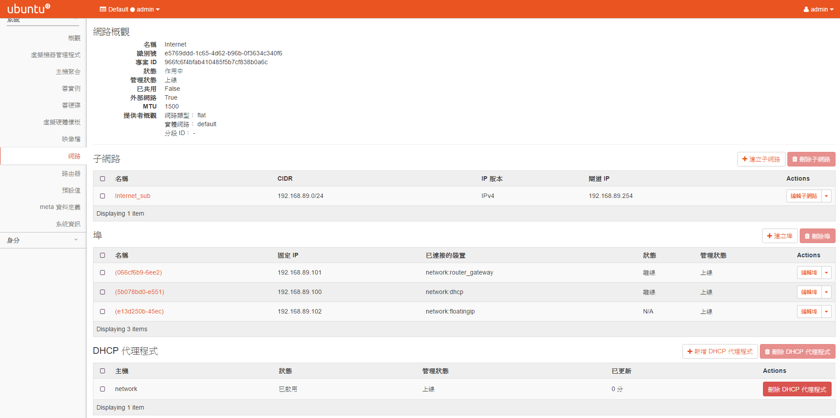The width and height of the screenshot is (840, 418).
Task: Click trash icon on delete subnets button
Action: pos(795,159)
